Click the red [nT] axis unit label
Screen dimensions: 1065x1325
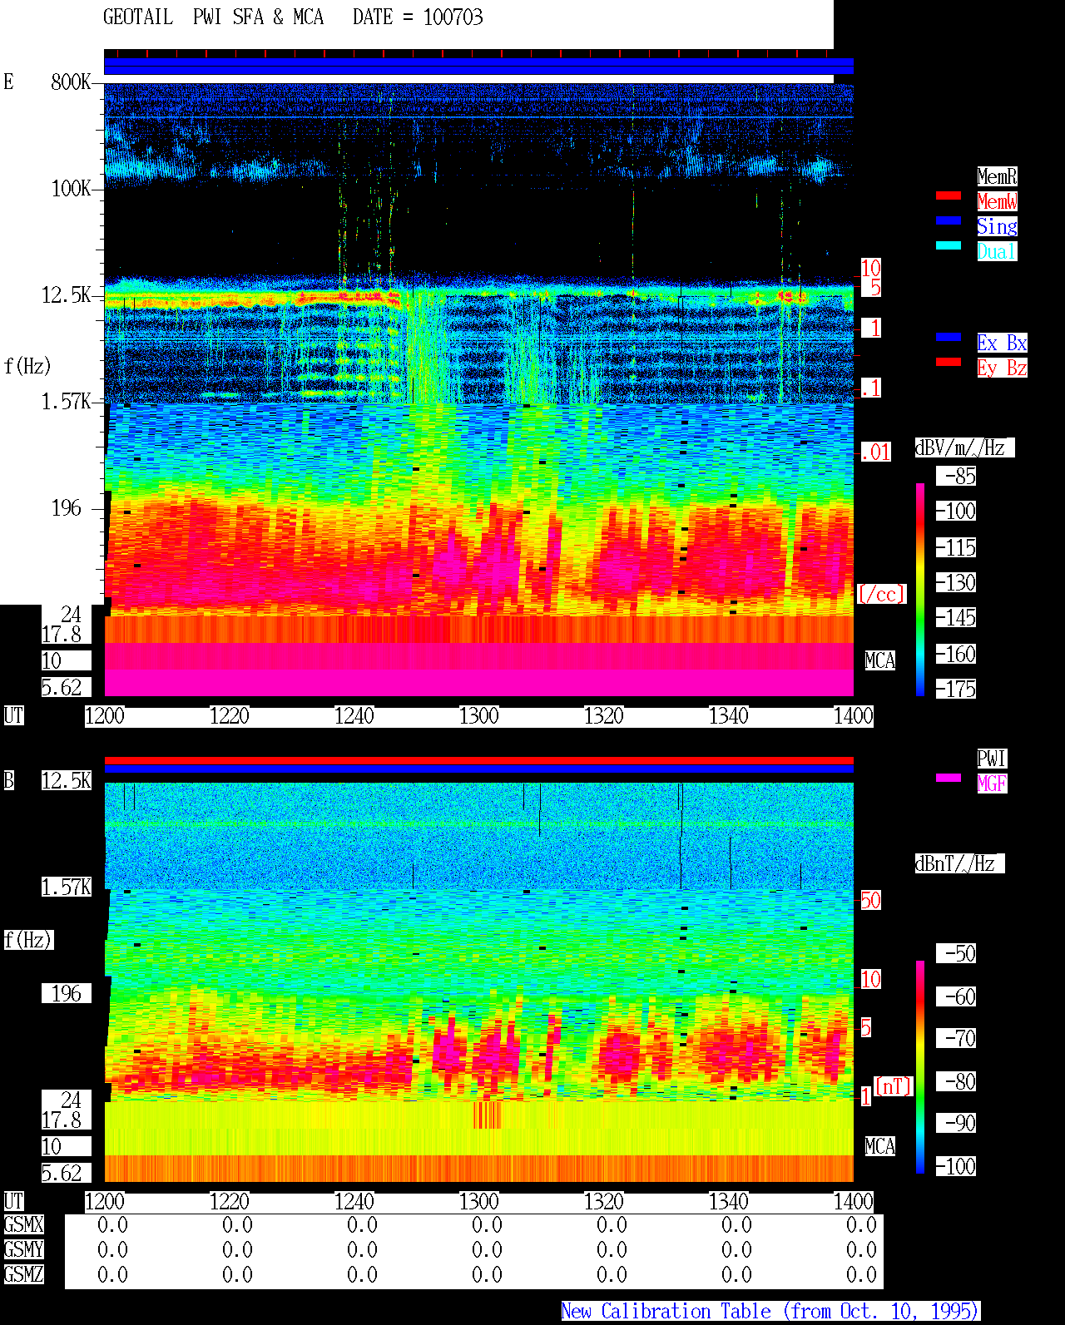pos(894,1086)
